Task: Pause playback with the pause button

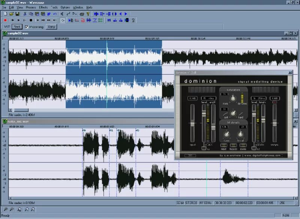Action: (x=25, y=20)
